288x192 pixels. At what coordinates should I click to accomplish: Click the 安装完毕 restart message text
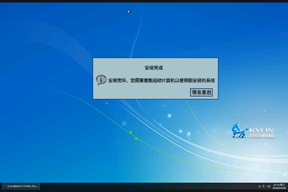click(161, 80)
